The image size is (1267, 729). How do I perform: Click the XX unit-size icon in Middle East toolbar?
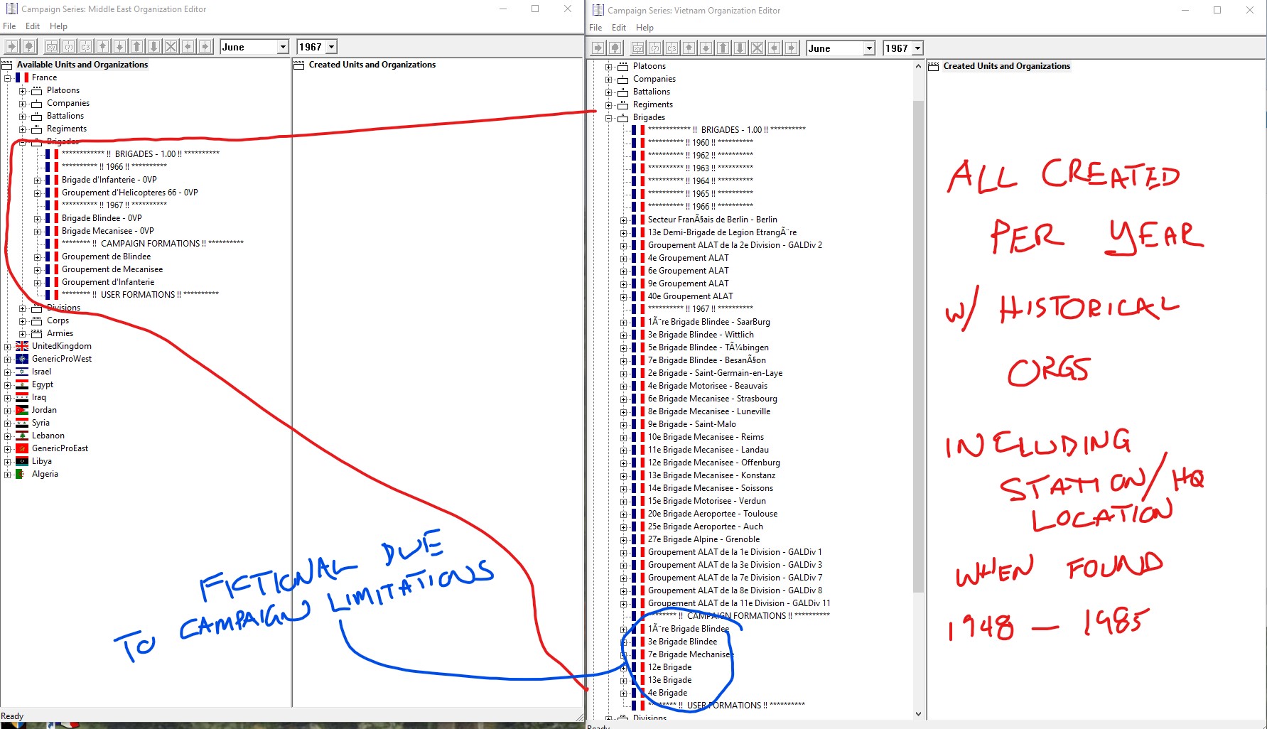point(51,47)
